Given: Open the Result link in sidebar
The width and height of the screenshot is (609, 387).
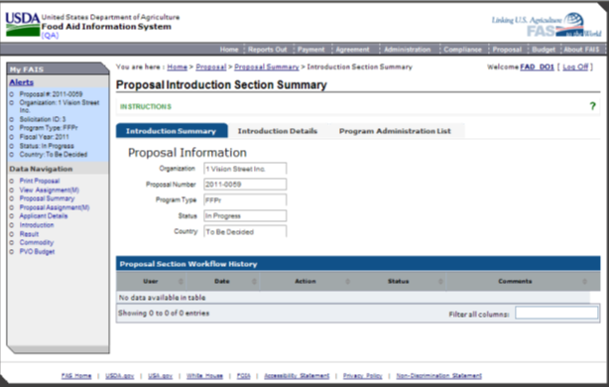Looking at the screenshot, I should point(29,234).
